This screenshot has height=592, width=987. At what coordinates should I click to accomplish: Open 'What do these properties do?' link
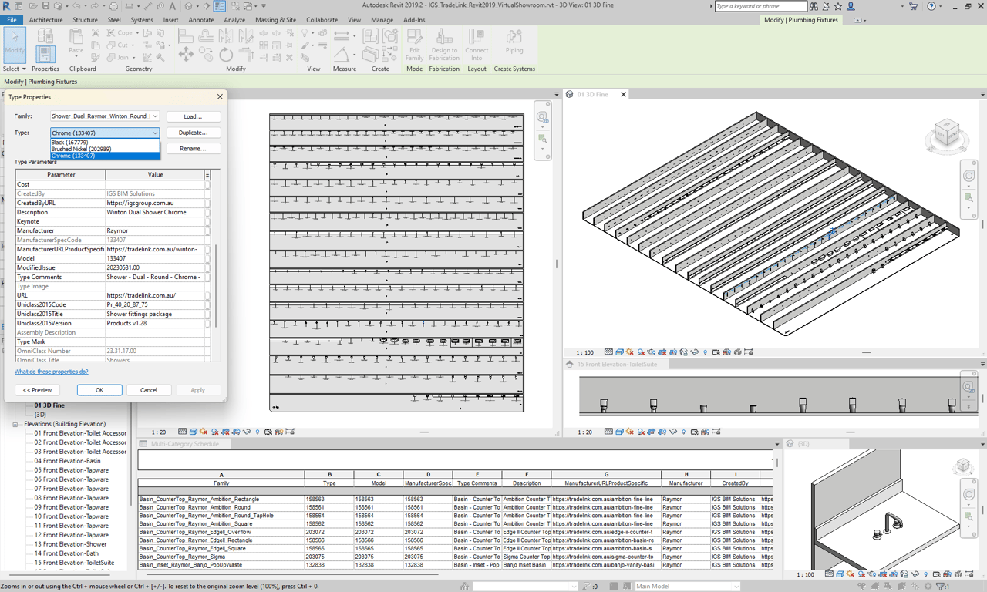52,372
